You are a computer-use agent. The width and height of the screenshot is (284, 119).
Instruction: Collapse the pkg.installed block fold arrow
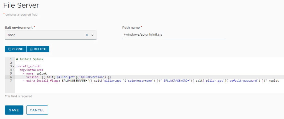[x=13, y=70]
